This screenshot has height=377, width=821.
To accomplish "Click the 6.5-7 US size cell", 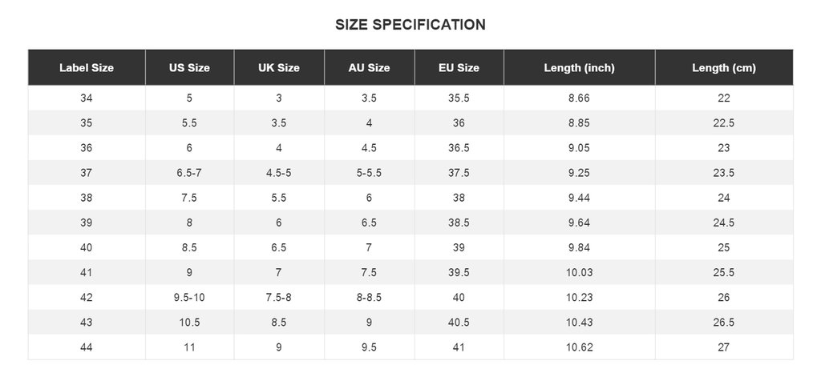I will 189,173.
